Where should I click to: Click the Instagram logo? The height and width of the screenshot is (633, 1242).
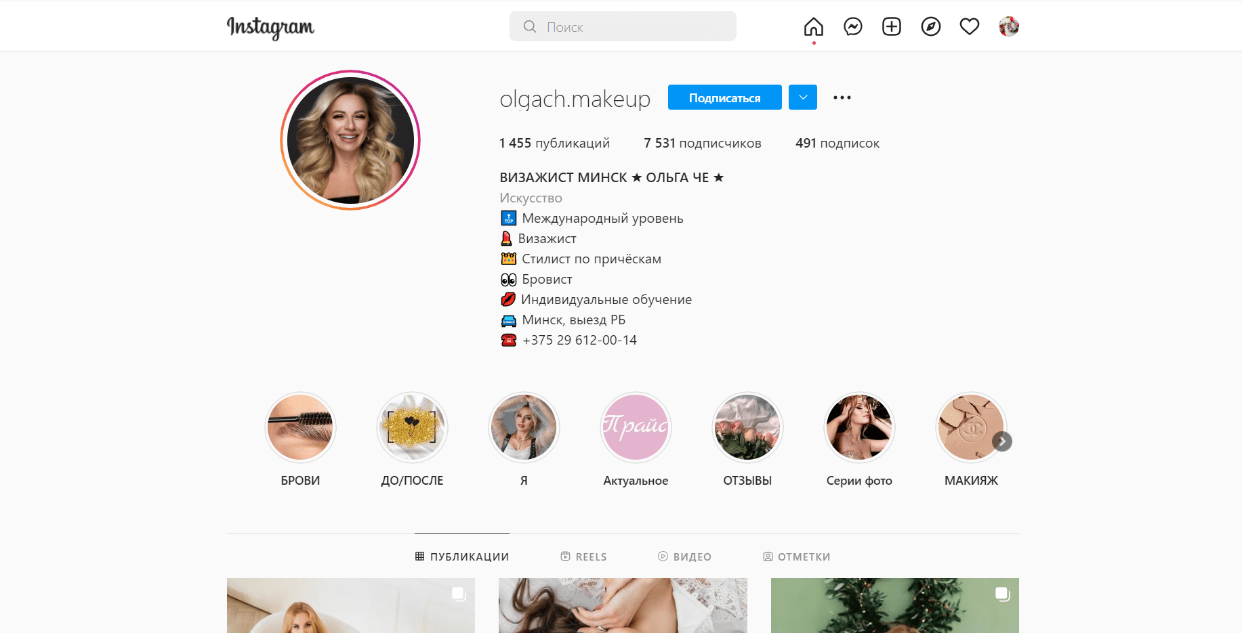click(x=270, y=27)
